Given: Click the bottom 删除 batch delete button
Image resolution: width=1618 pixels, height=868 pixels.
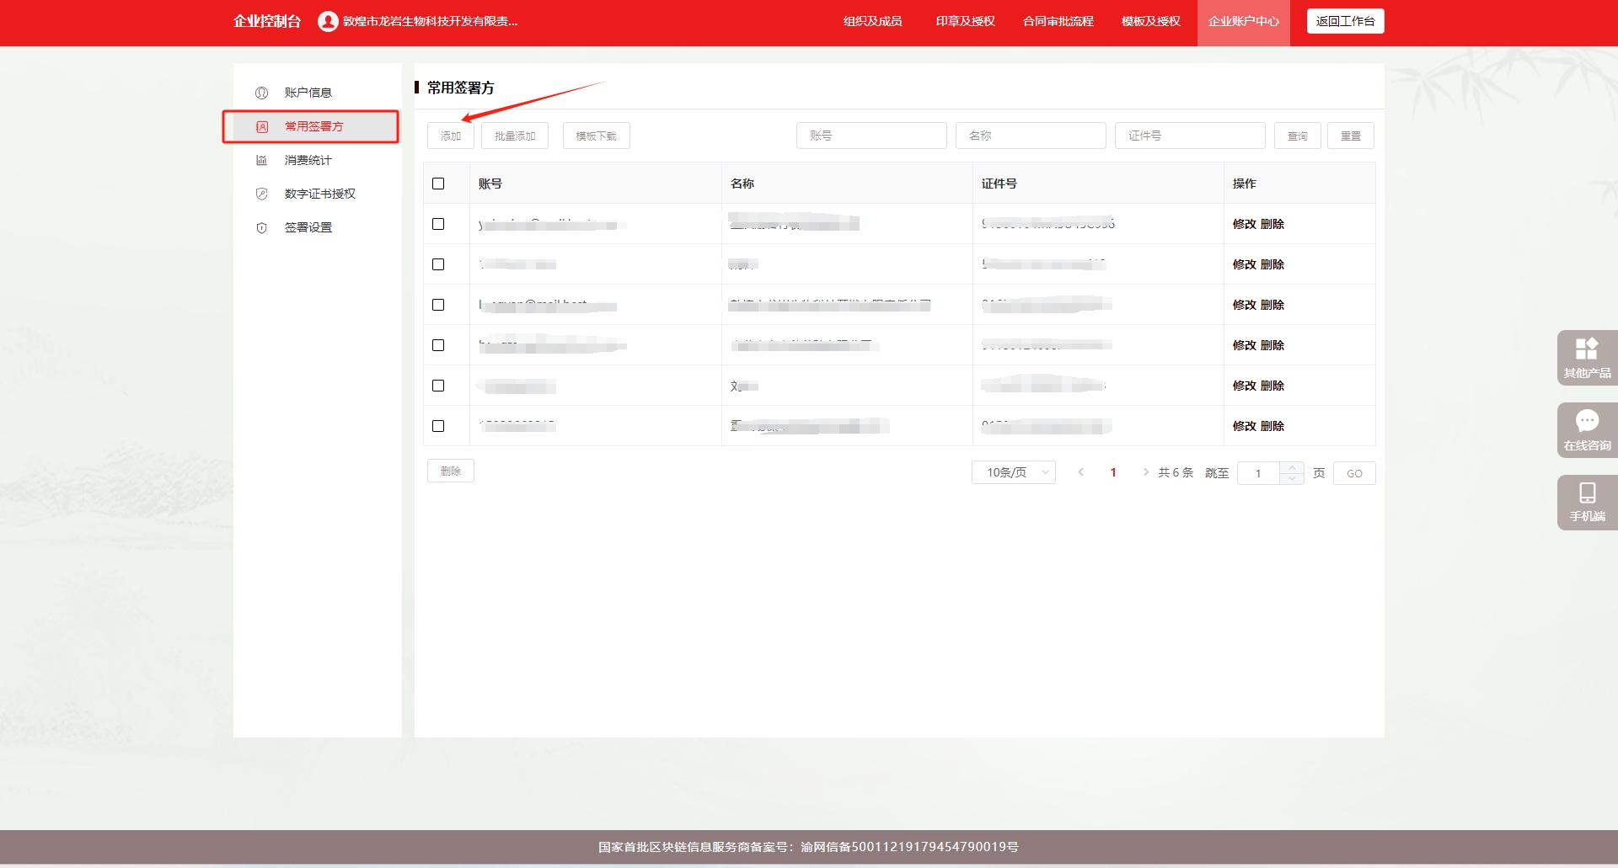Looking at the screenshot, I should pos(450,471).
